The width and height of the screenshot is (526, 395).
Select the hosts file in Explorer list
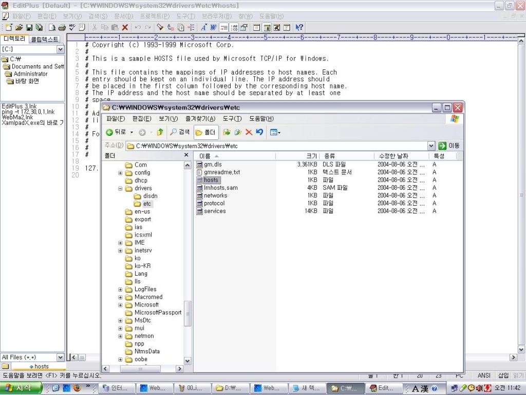point(211,180)
